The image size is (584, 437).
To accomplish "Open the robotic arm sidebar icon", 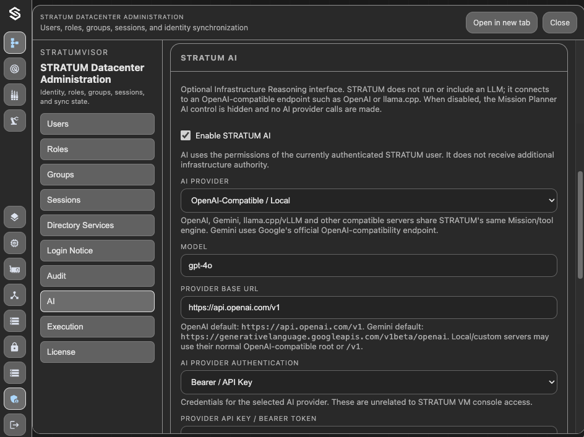I will click(15, 121).
